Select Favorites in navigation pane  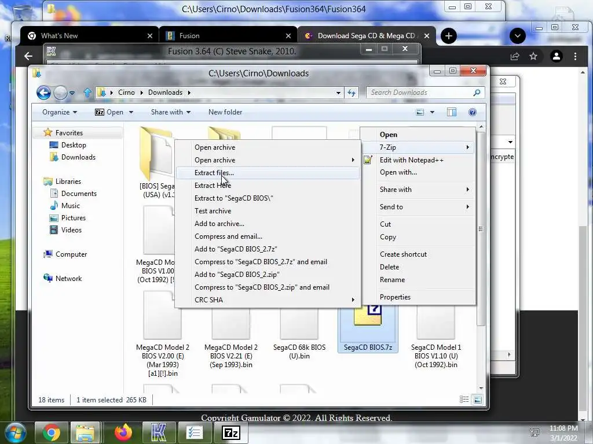pos(69,133)
